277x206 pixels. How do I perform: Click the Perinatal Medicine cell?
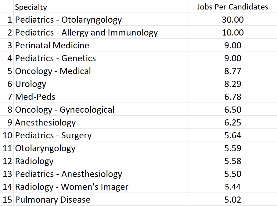(x=100, y=45)
